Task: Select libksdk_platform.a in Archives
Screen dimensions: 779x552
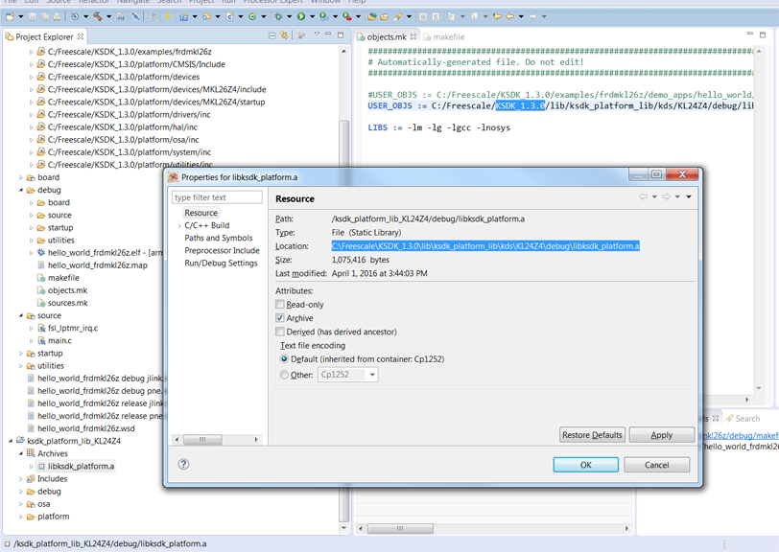Action: tap(81, 466)
